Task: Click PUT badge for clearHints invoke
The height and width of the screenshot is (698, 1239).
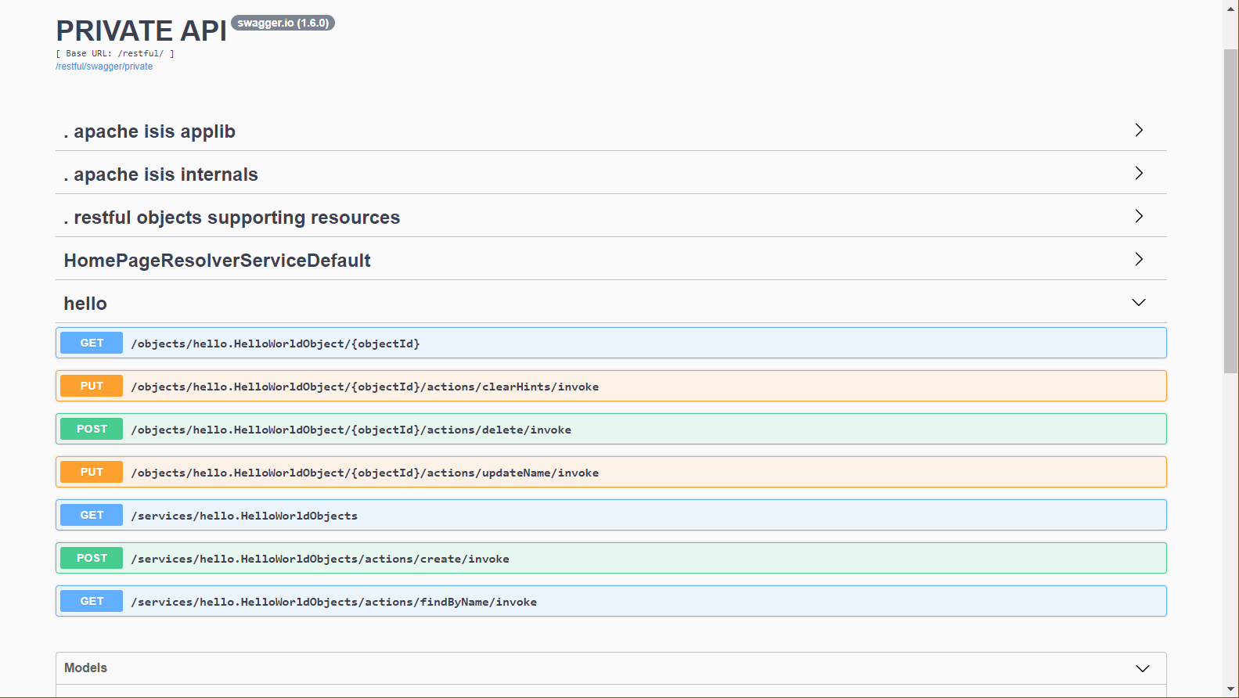Action: pyautogui.click(x=92, y=386)
